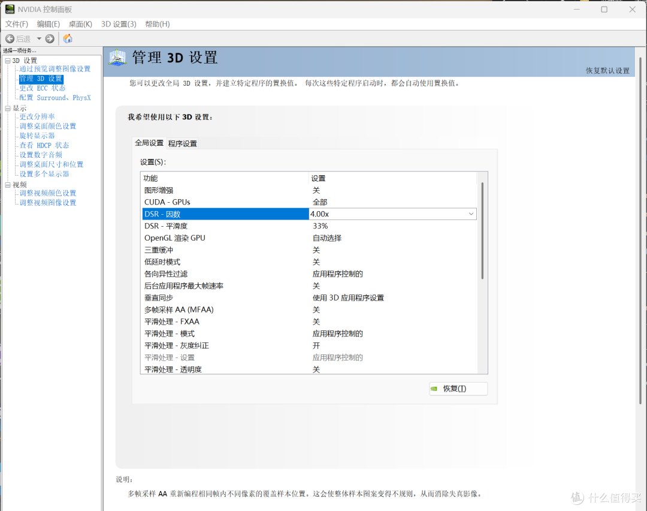Click 恢复默认设置 link
This screenshot has width=647, height=511.
(x=607, y=71)
